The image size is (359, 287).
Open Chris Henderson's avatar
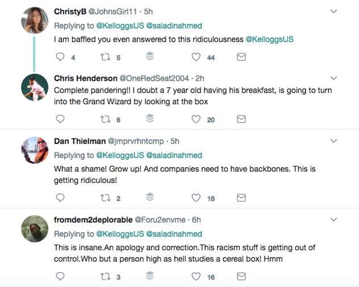coord(35,87)
